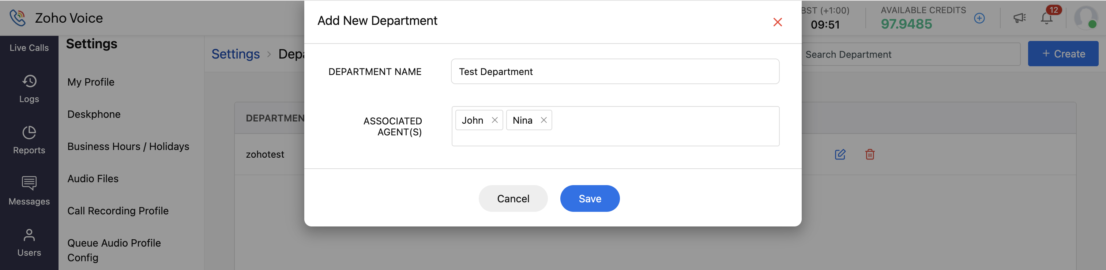Image resolution: width=1106 pixels, height=270 pixels.
Task: Delete the zohotest department
Action: click(869, 154)
